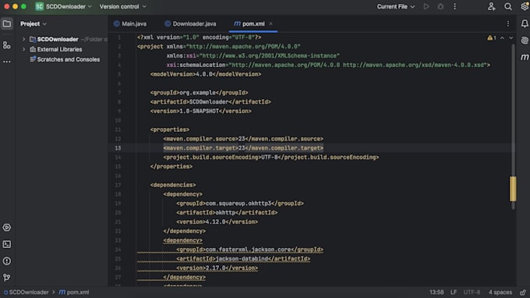
Task: Click maven.compiler.source 23 line
Action: (x=243, y=139)
